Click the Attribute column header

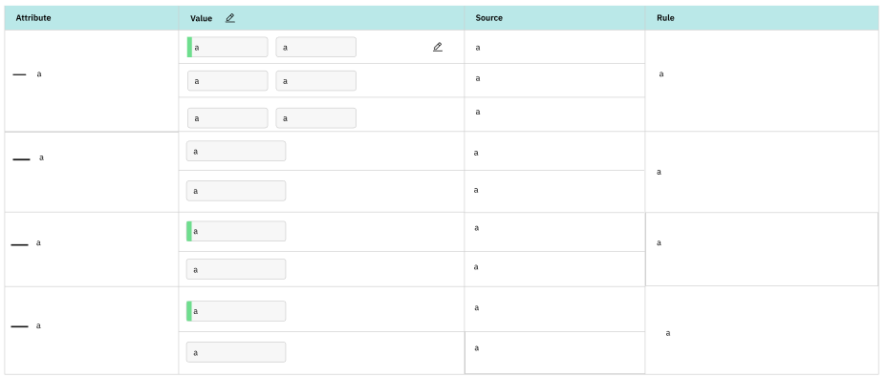[x=33, y=18]
